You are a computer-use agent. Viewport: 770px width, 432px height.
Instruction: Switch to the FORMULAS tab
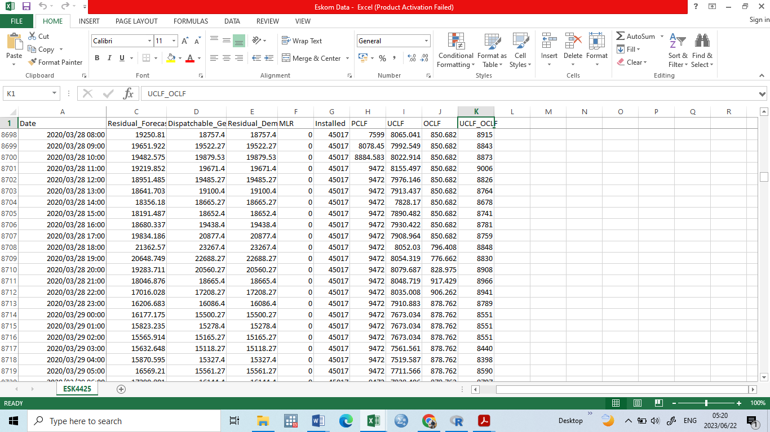tap(191, 21)
